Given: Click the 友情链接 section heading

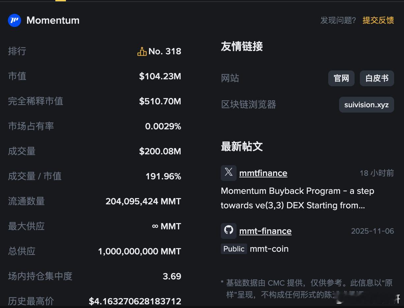Looking at the screenshot, I should click(x=242, y=46).
